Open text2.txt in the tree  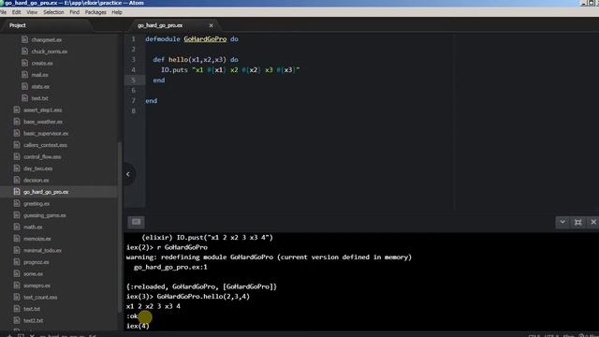pos(34,320)
